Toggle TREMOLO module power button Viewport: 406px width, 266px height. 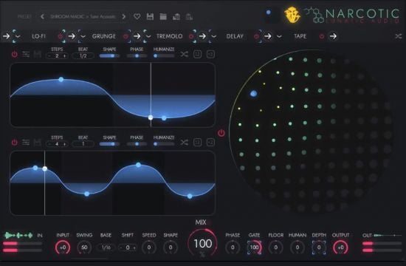click(x=191, y=36)
